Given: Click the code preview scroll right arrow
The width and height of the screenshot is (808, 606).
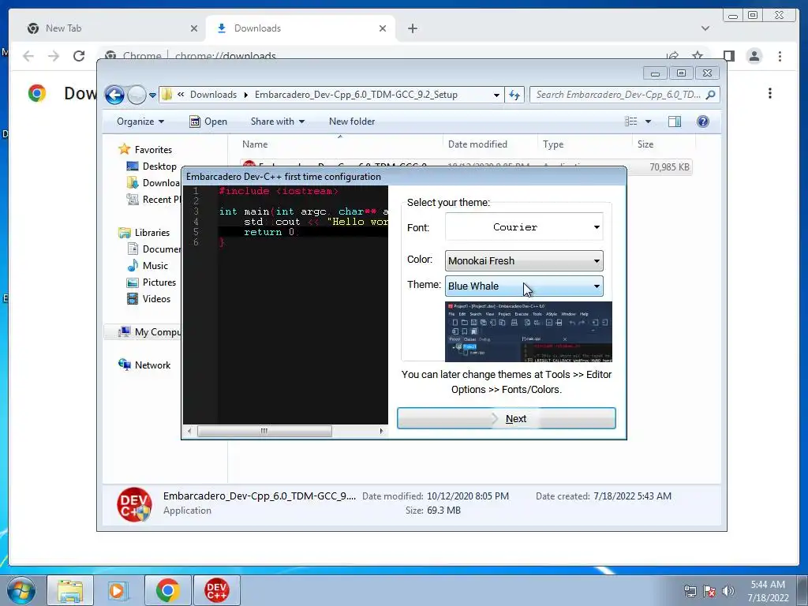Looking at the screenshot, I should [x=381, y=431].
